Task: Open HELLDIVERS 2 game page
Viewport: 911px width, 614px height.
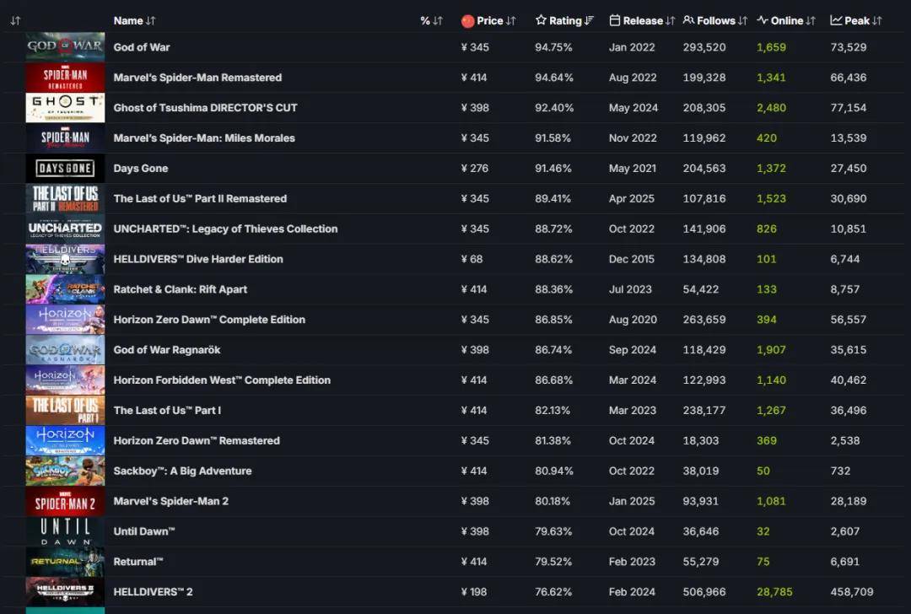Action: [x=153, y=592]
